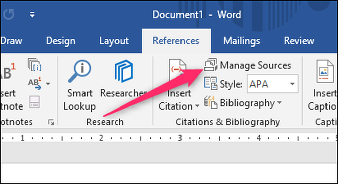Switch to the Review tab
The image size is (338, 184).
(299, 41)
